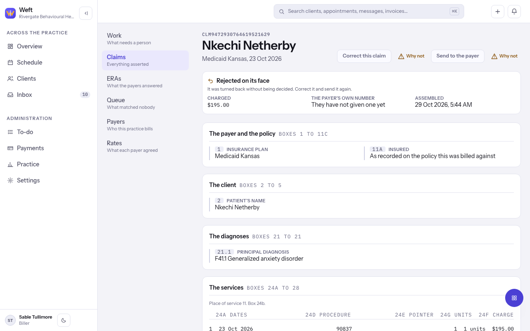Click the F41.1 Generalized anxiety disorder diagnosis

pos(259,259)
